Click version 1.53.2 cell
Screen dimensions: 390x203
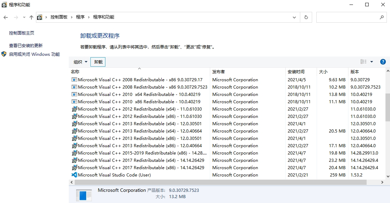[x=356, y=175]
